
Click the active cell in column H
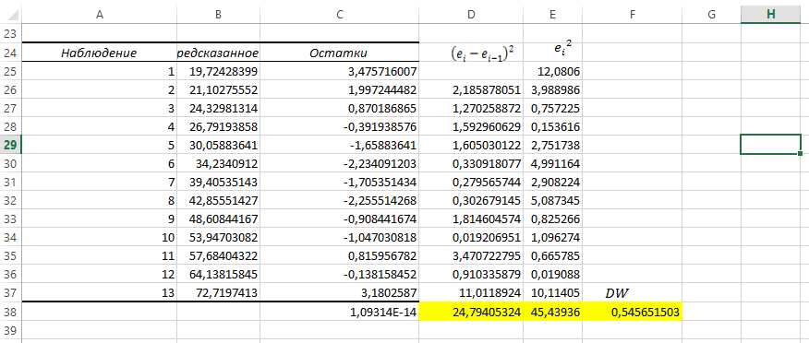771,145
